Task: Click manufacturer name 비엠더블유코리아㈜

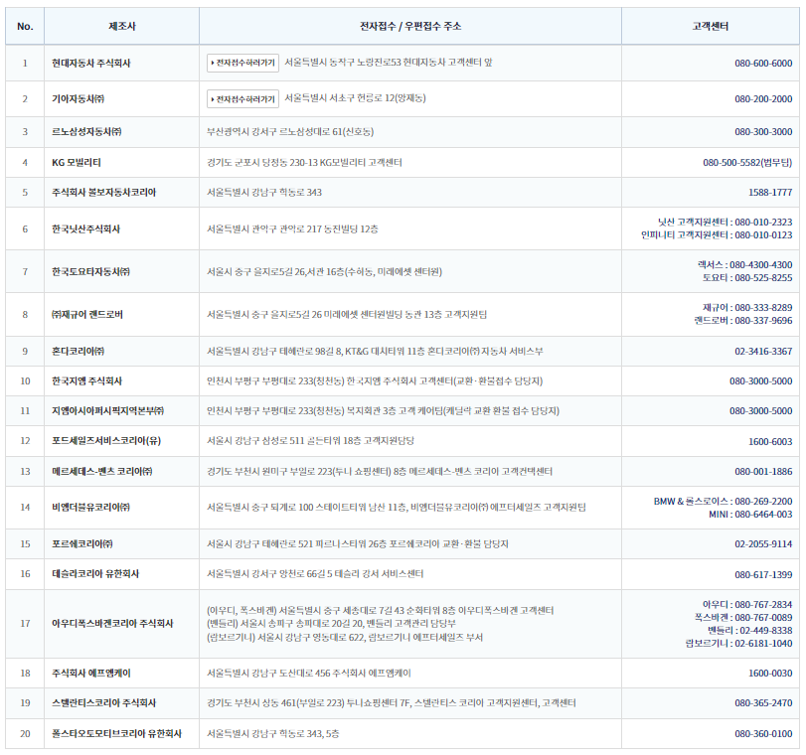Action: (90, 508)
